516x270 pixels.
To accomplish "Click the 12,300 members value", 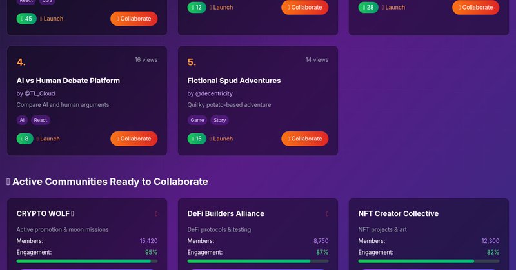I will 490,241.
